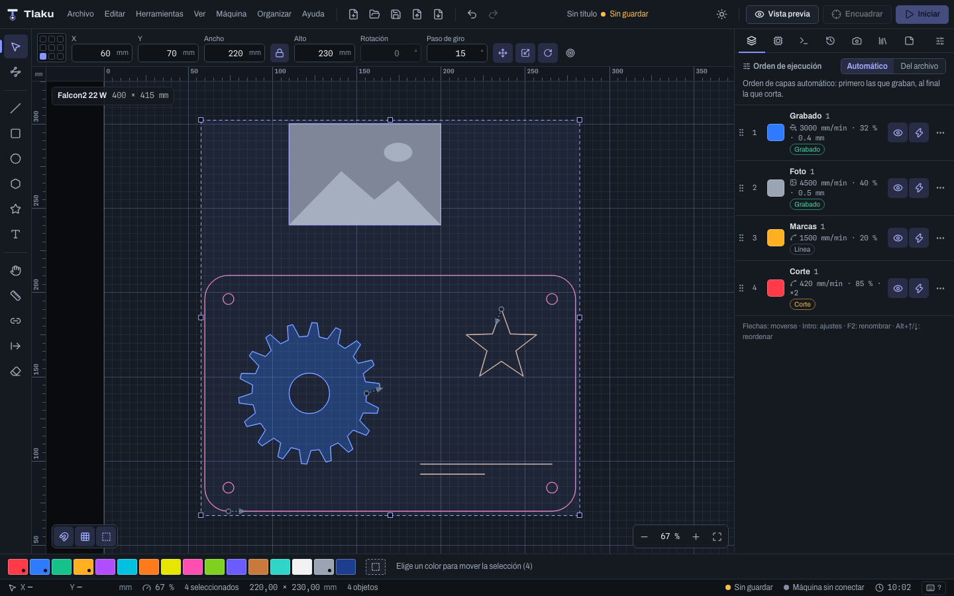Screen dimensions: 954x596
Task: Choose the node edit tool
Action: (16, 72)
